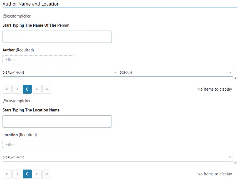This screenshot has height=184, width=240.
Task: Go to next page in Location pager
Action: (x=37, y=174)
